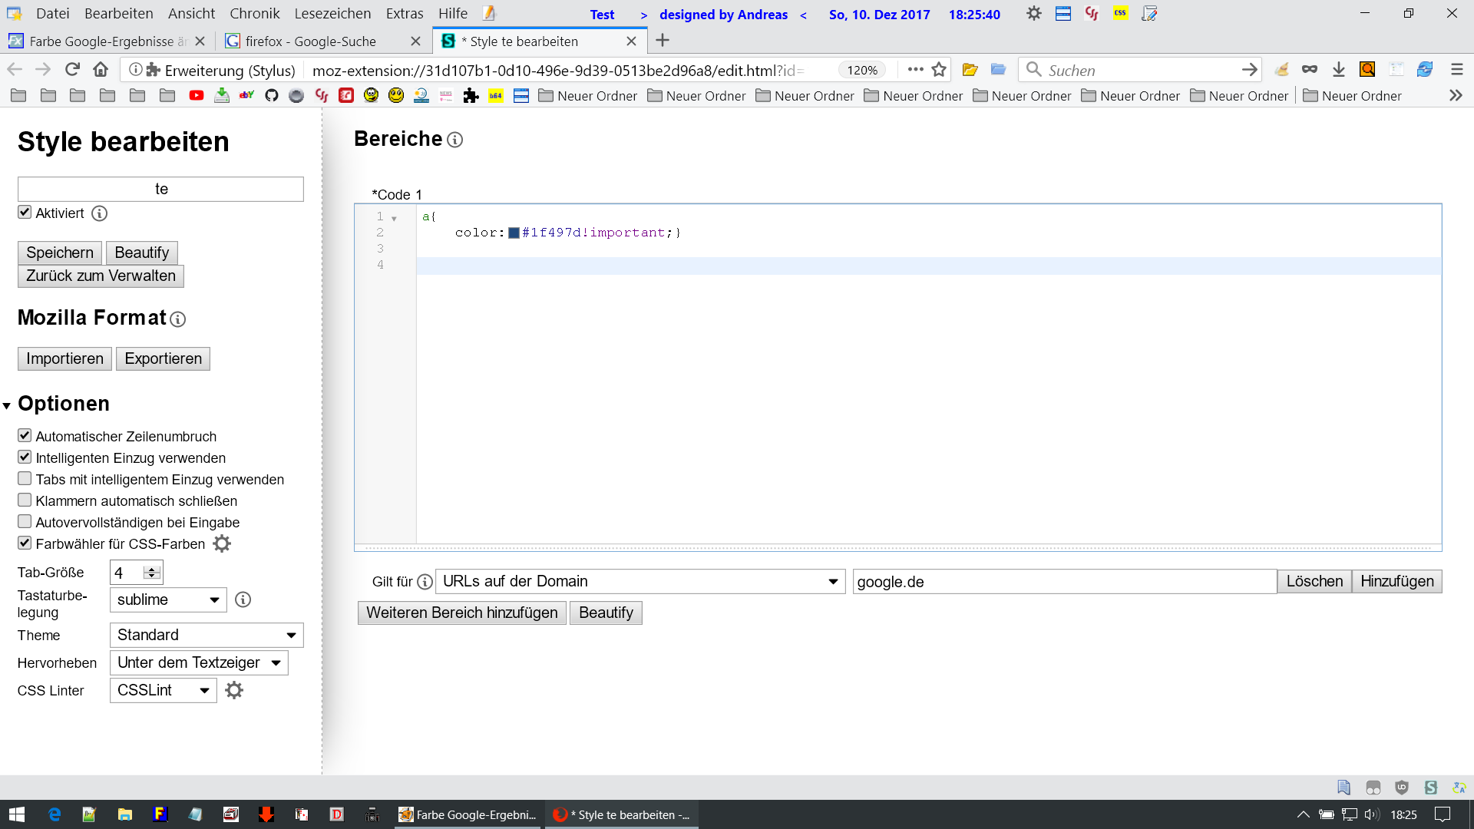This screenshot has height=829, width=1474.
Task: Open CSS Linter settings gear icon
Action: click(234, 690)
